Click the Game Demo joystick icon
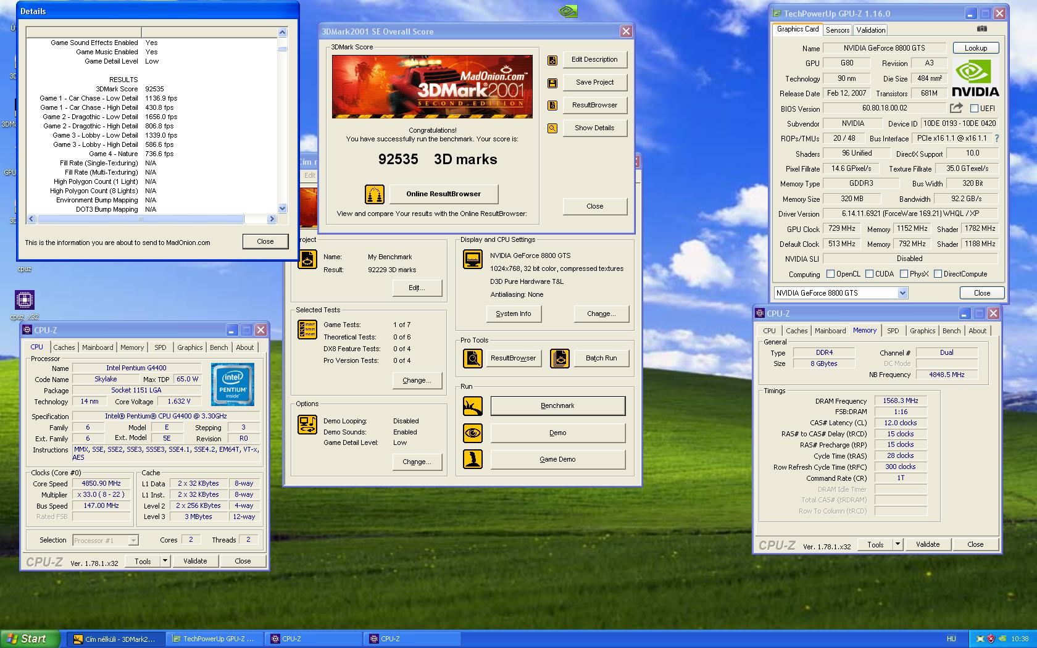 473,459
